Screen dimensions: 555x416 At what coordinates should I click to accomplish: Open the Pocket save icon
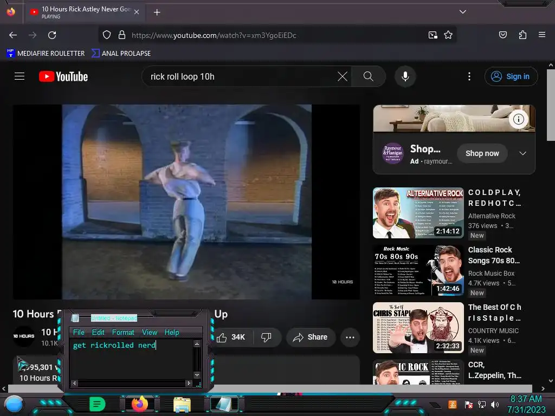[502, 35]
